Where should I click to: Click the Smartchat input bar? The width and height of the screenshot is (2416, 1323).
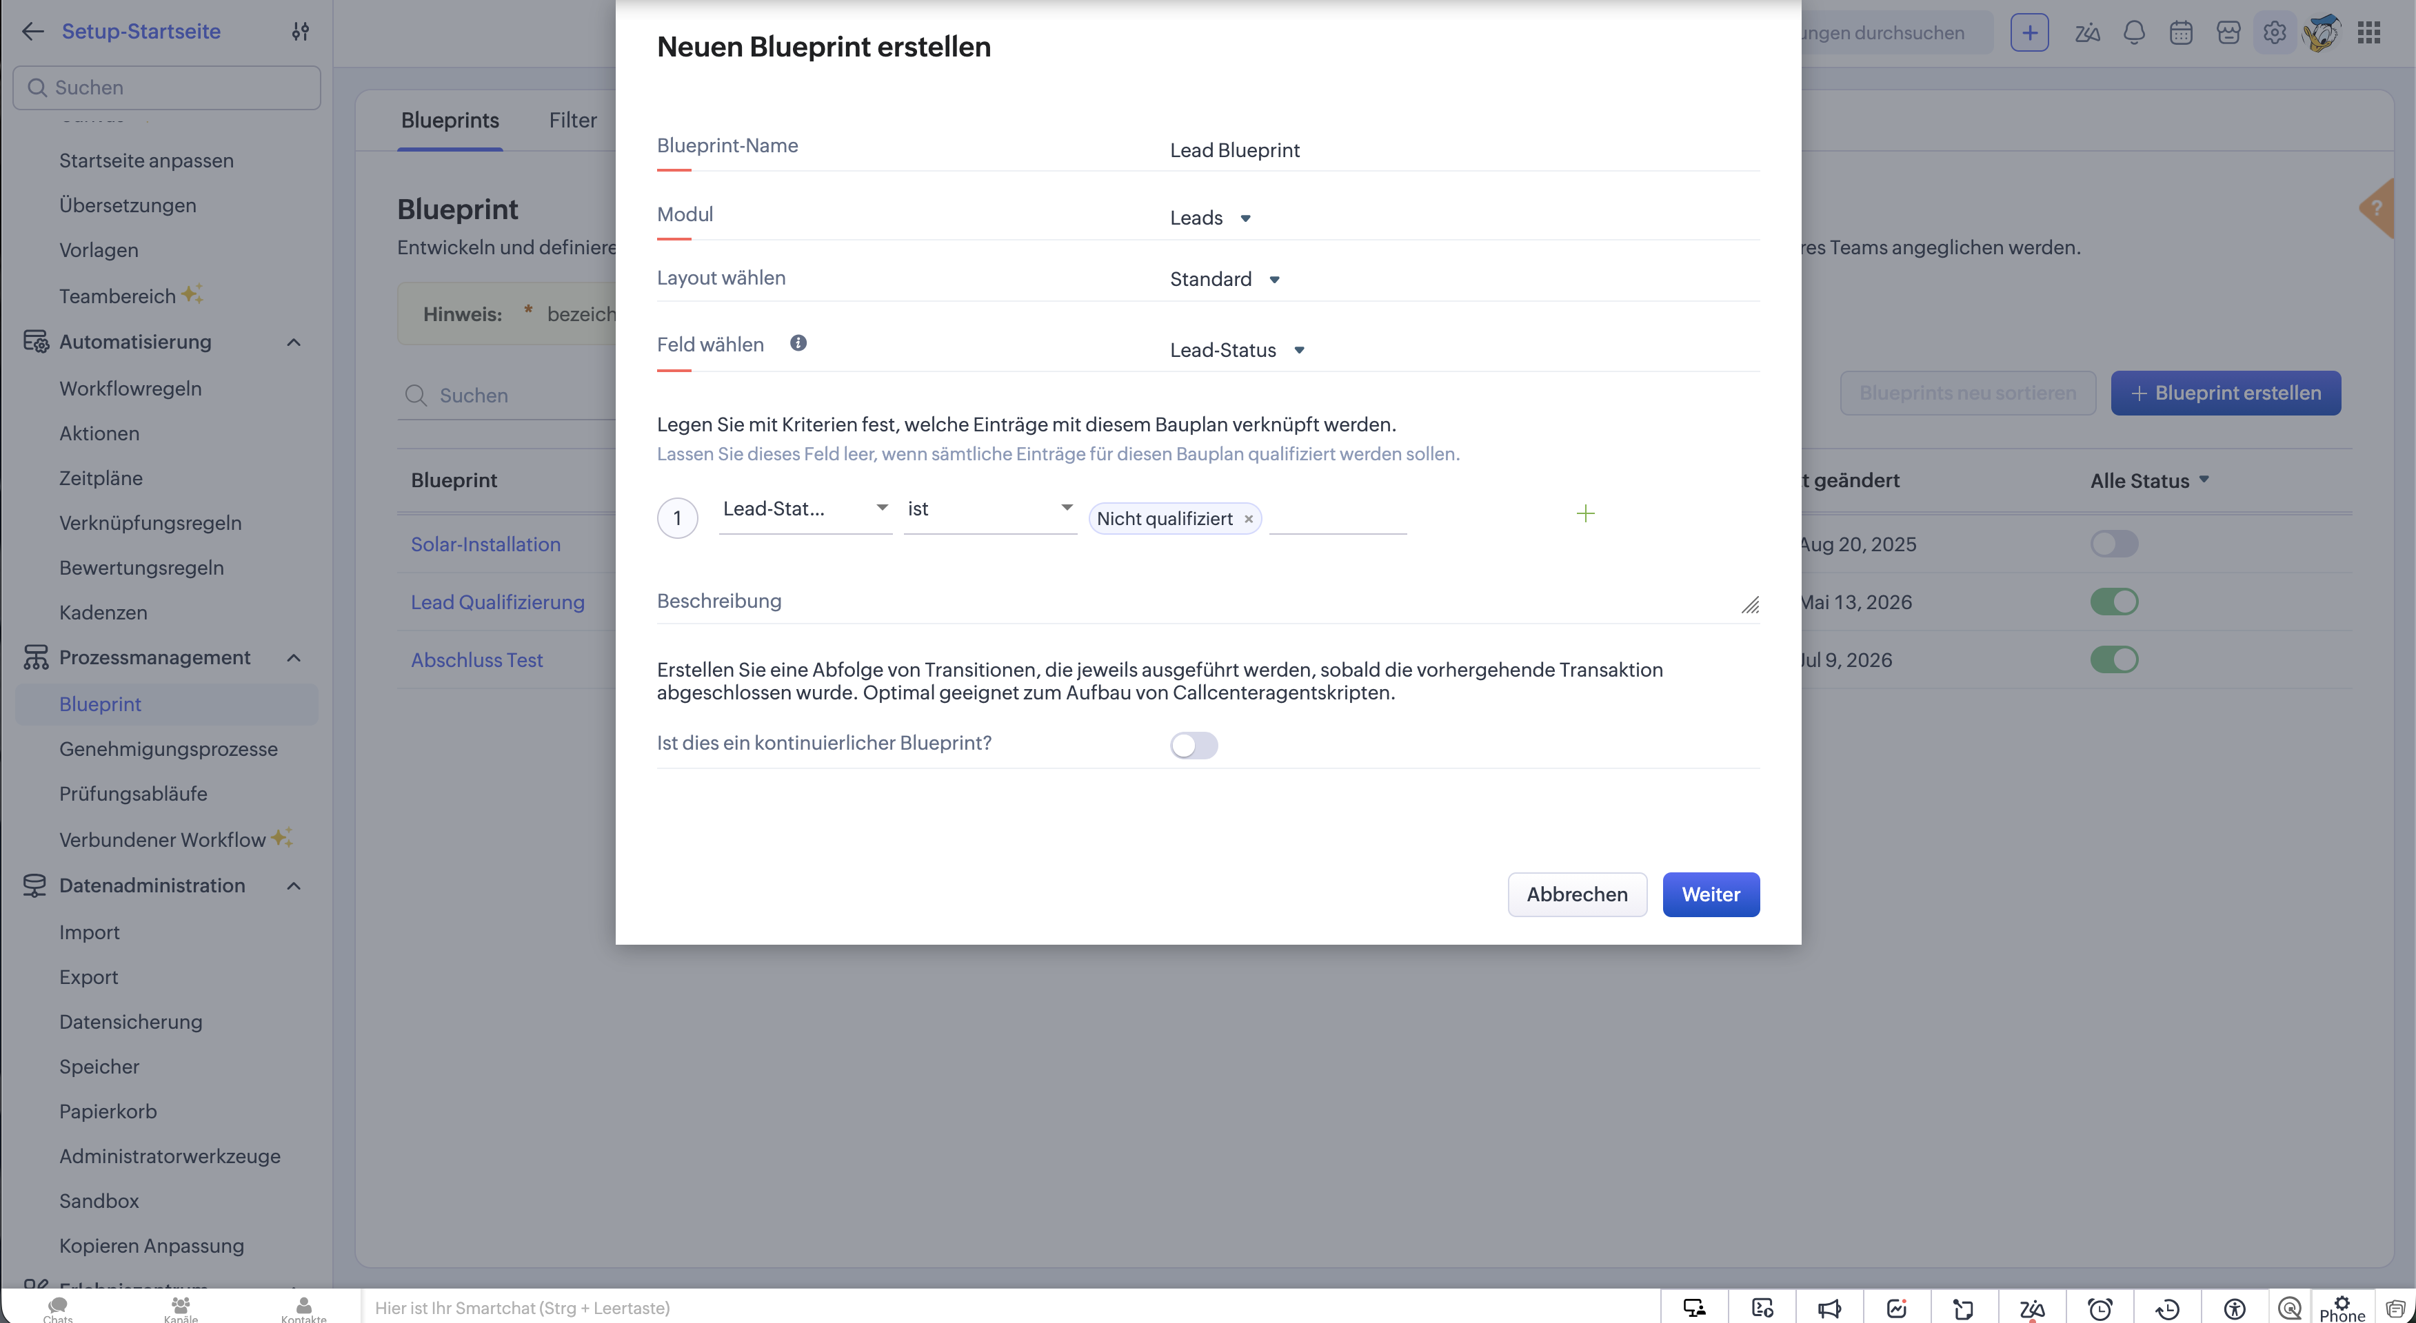click(x=1009, y=1308)
